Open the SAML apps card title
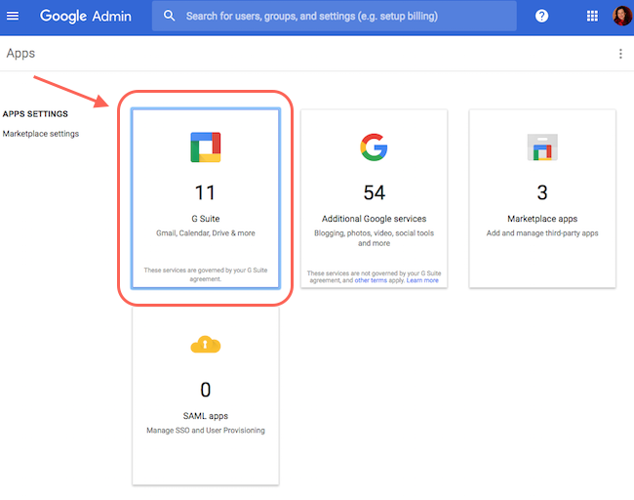The height and width of the screenshot is (500, 634). click(206, 416)
